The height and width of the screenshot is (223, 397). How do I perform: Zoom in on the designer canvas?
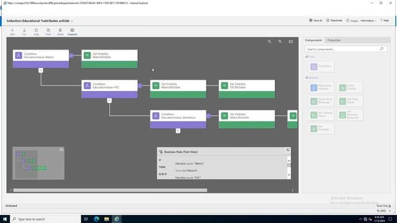click(280, 42)
